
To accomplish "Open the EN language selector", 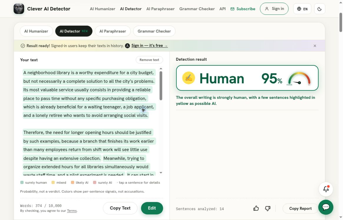I will 302,9.
